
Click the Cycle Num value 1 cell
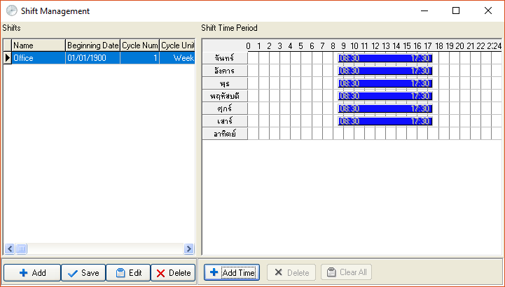(140, 58)
